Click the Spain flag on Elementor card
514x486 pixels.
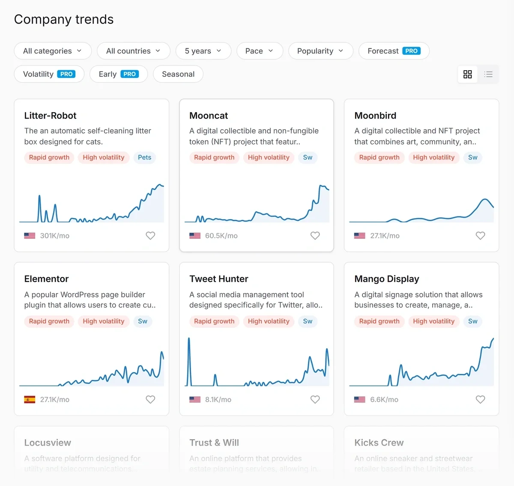coord(30,400)
